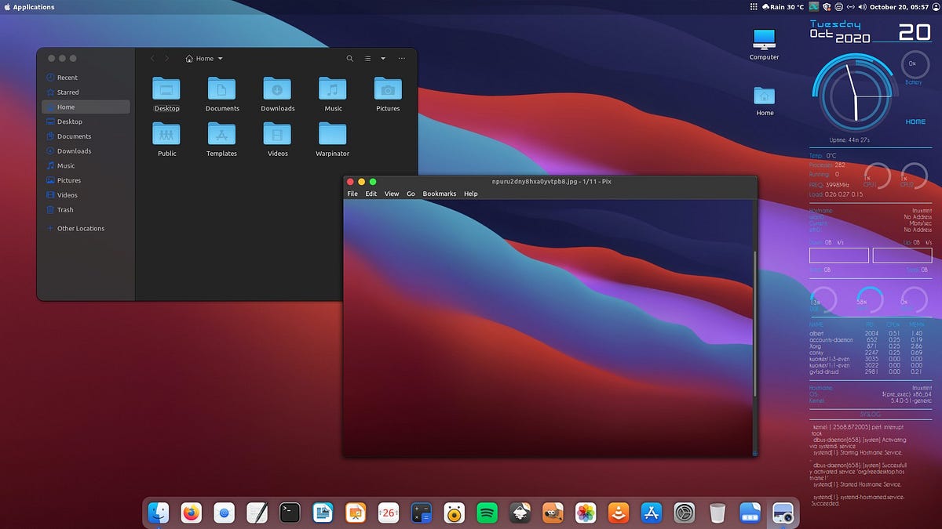This screenshot has width=942, height=529.
Task: Open the view options dropdown arrow
Action: (x=383, y=59)
